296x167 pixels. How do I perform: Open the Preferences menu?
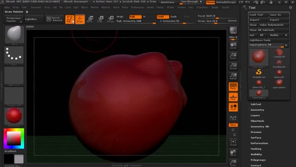(137, 7)
